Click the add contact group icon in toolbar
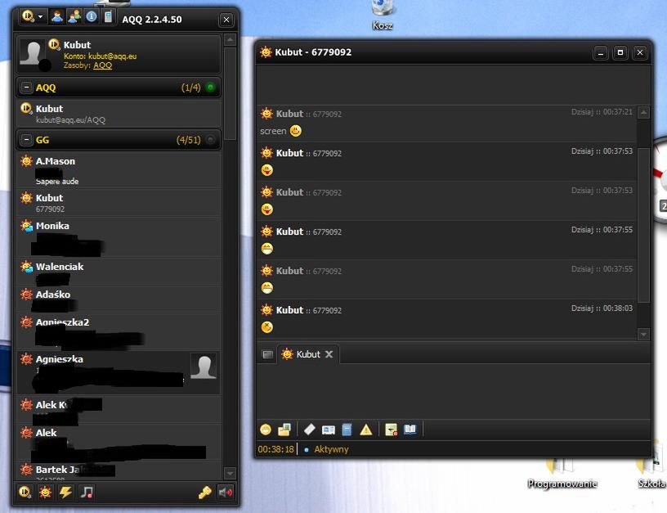This screenshot has width=667, height=513. click(x=74, y=17)
